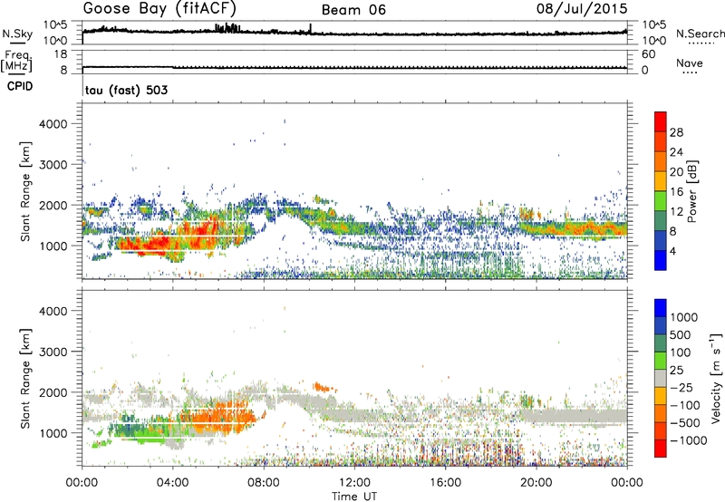Click the '04:00' time axis tick label
The image size is (725, 502).
[173, 483]
